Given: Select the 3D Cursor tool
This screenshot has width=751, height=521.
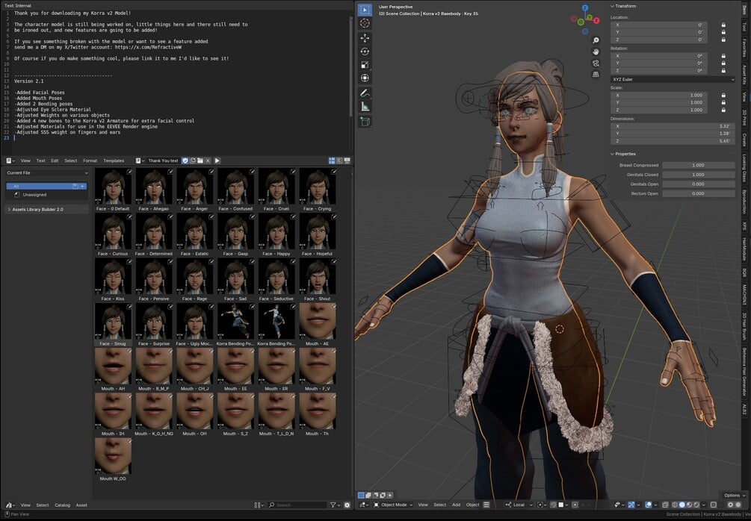Looking at the screenshot, I should 365,23.
